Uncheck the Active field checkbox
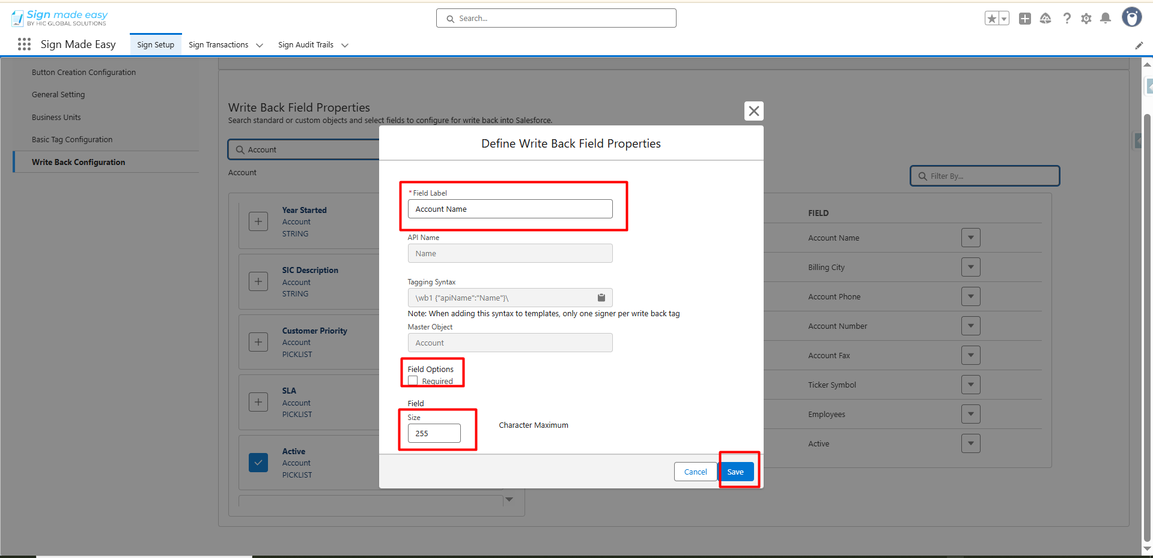Viewport: 1153px width, 558px height. point(258,463)
